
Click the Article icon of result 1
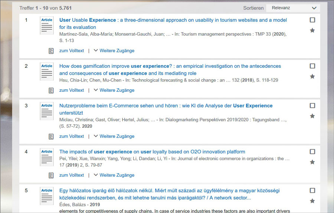[x=47, y=26]
